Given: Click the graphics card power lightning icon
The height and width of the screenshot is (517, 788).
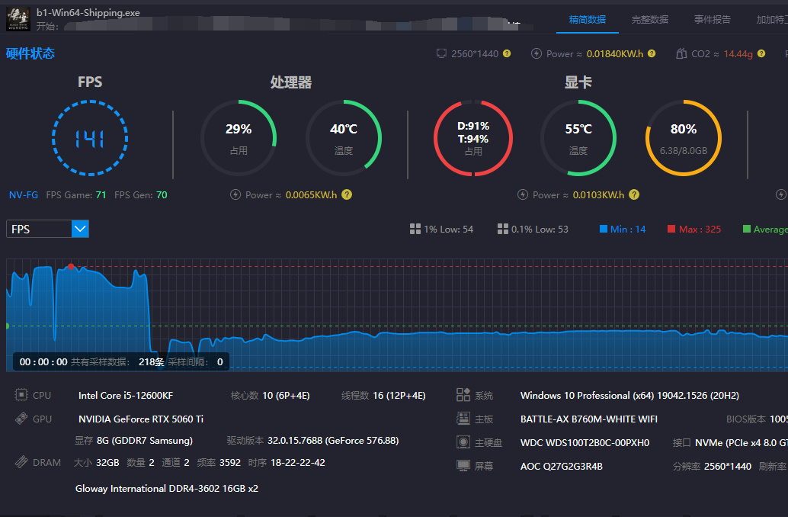Looking at the screenshot, I should (x=523, y=194).
